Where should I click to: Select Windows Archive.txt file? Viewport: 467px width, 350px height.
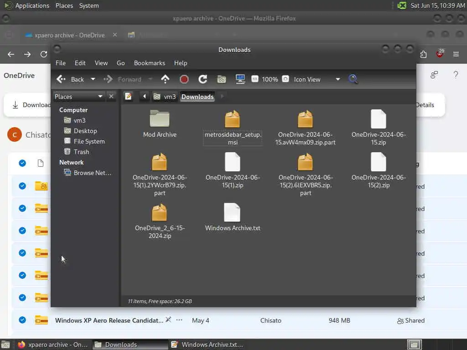(x=233, y=217)
